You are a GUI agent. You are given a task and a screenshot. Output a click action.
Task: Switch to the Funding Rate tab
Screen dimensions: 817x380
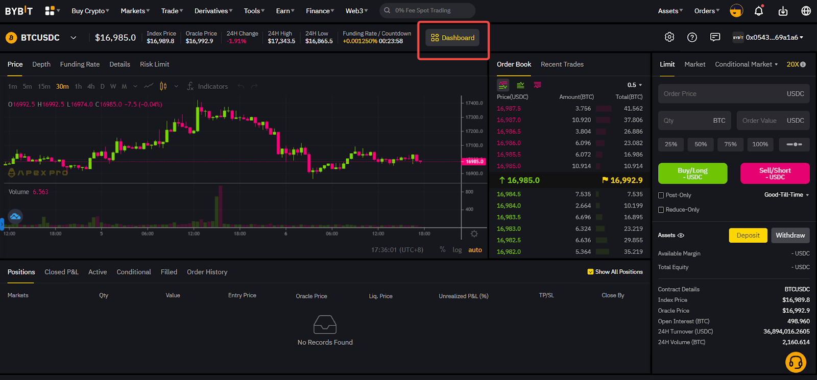80,64
